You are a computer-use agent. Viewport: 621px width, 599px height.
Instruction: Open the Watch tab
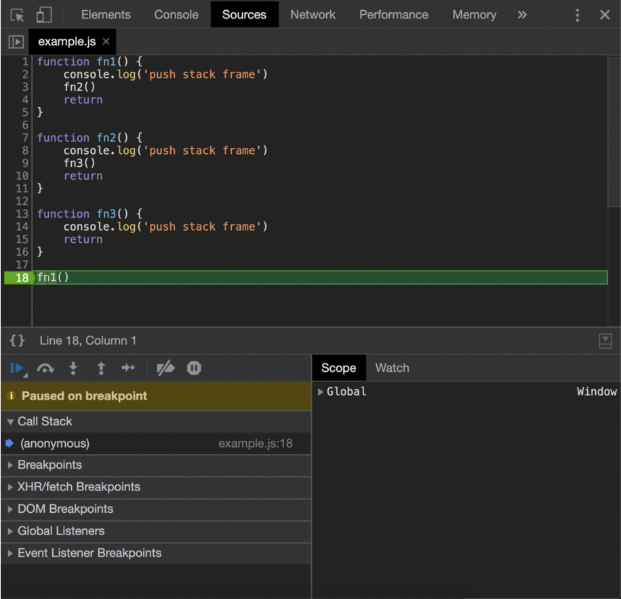pyautogui.click(x=392, y=368)
